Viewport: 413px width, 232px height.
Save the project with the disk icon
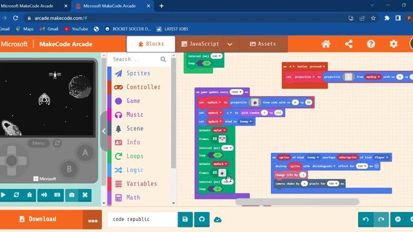(185, 219)
